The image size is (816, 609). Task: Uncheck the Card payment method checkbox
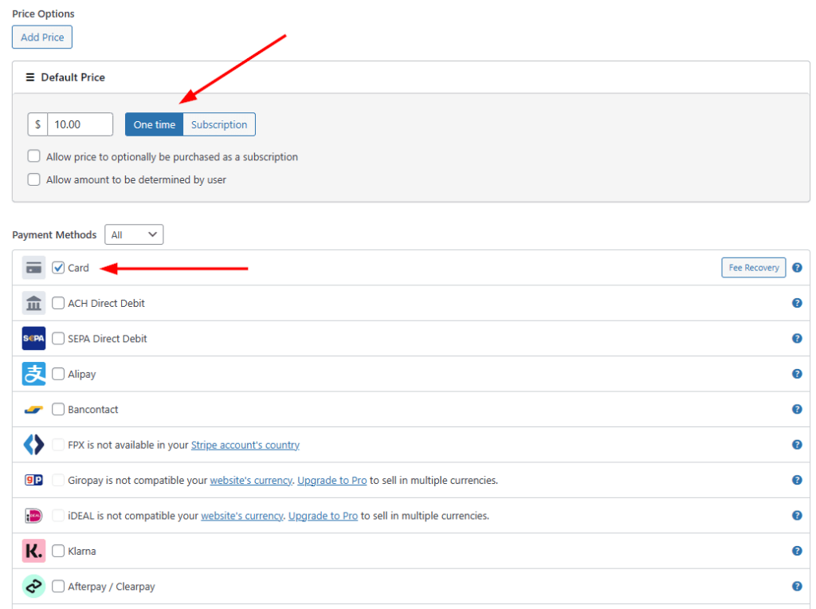tap(58, 268)
